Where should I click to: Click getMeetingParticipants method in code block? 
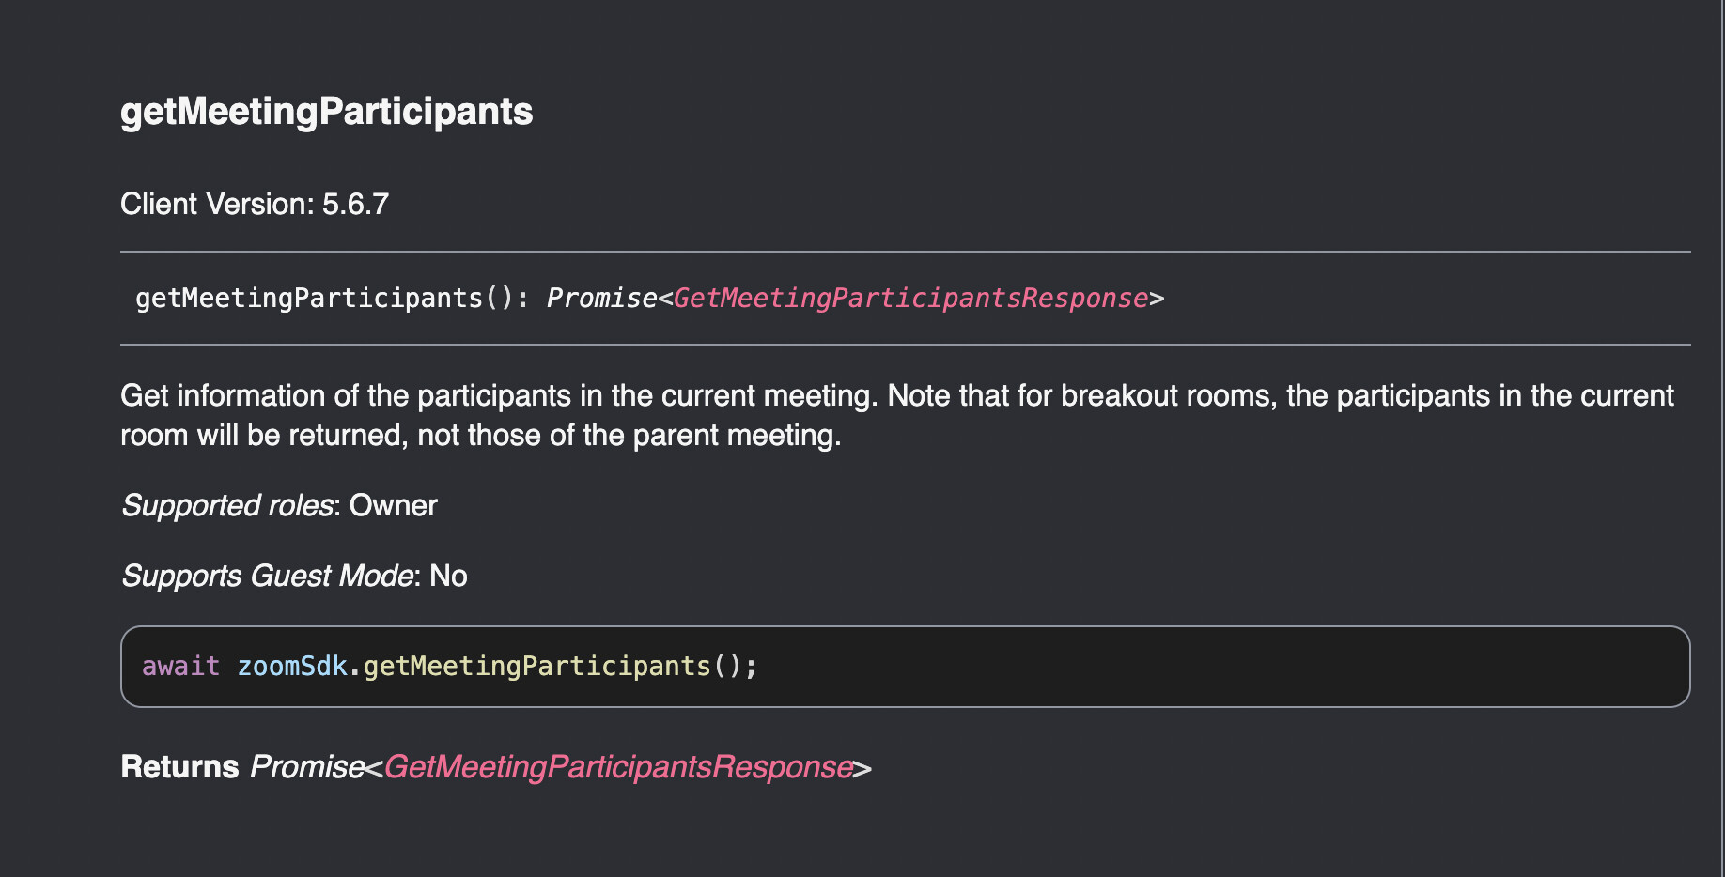[537, 666]
